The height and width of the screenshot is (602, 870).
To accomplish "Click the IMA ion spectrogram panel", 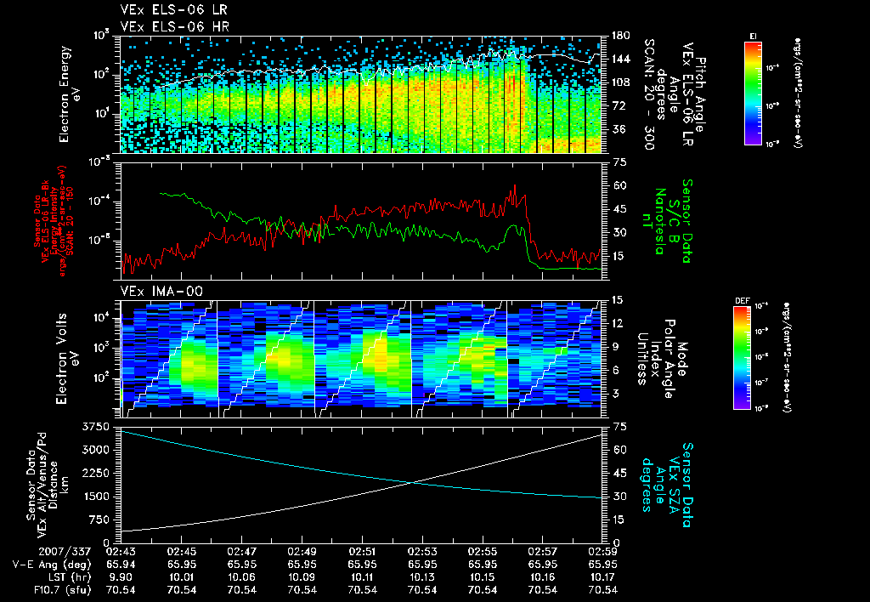I will (361, 359).
